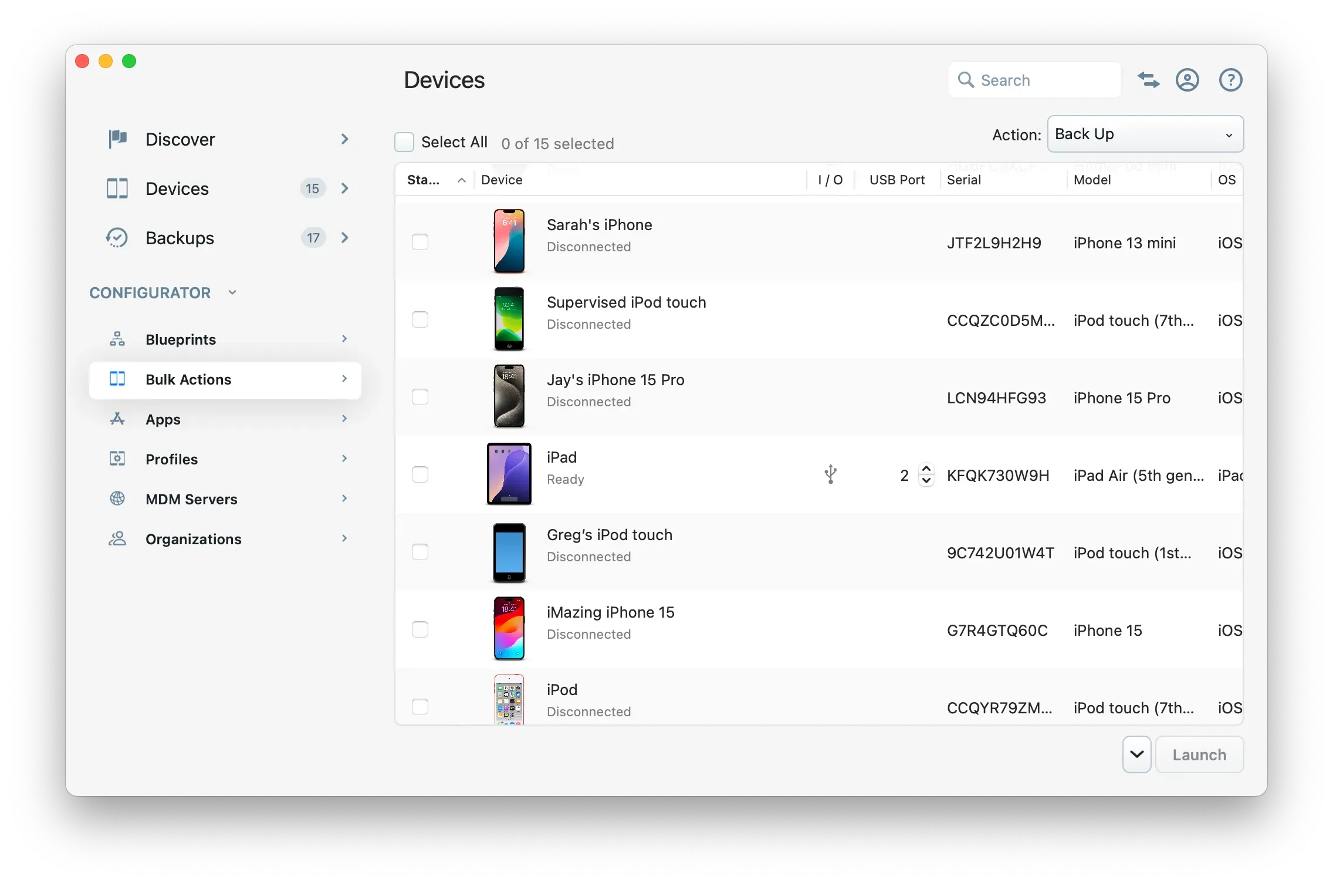The height and width of the screenshot is (883, 1333).
Task: Select Bulk Actions in the sidebar
Action: 188,379
